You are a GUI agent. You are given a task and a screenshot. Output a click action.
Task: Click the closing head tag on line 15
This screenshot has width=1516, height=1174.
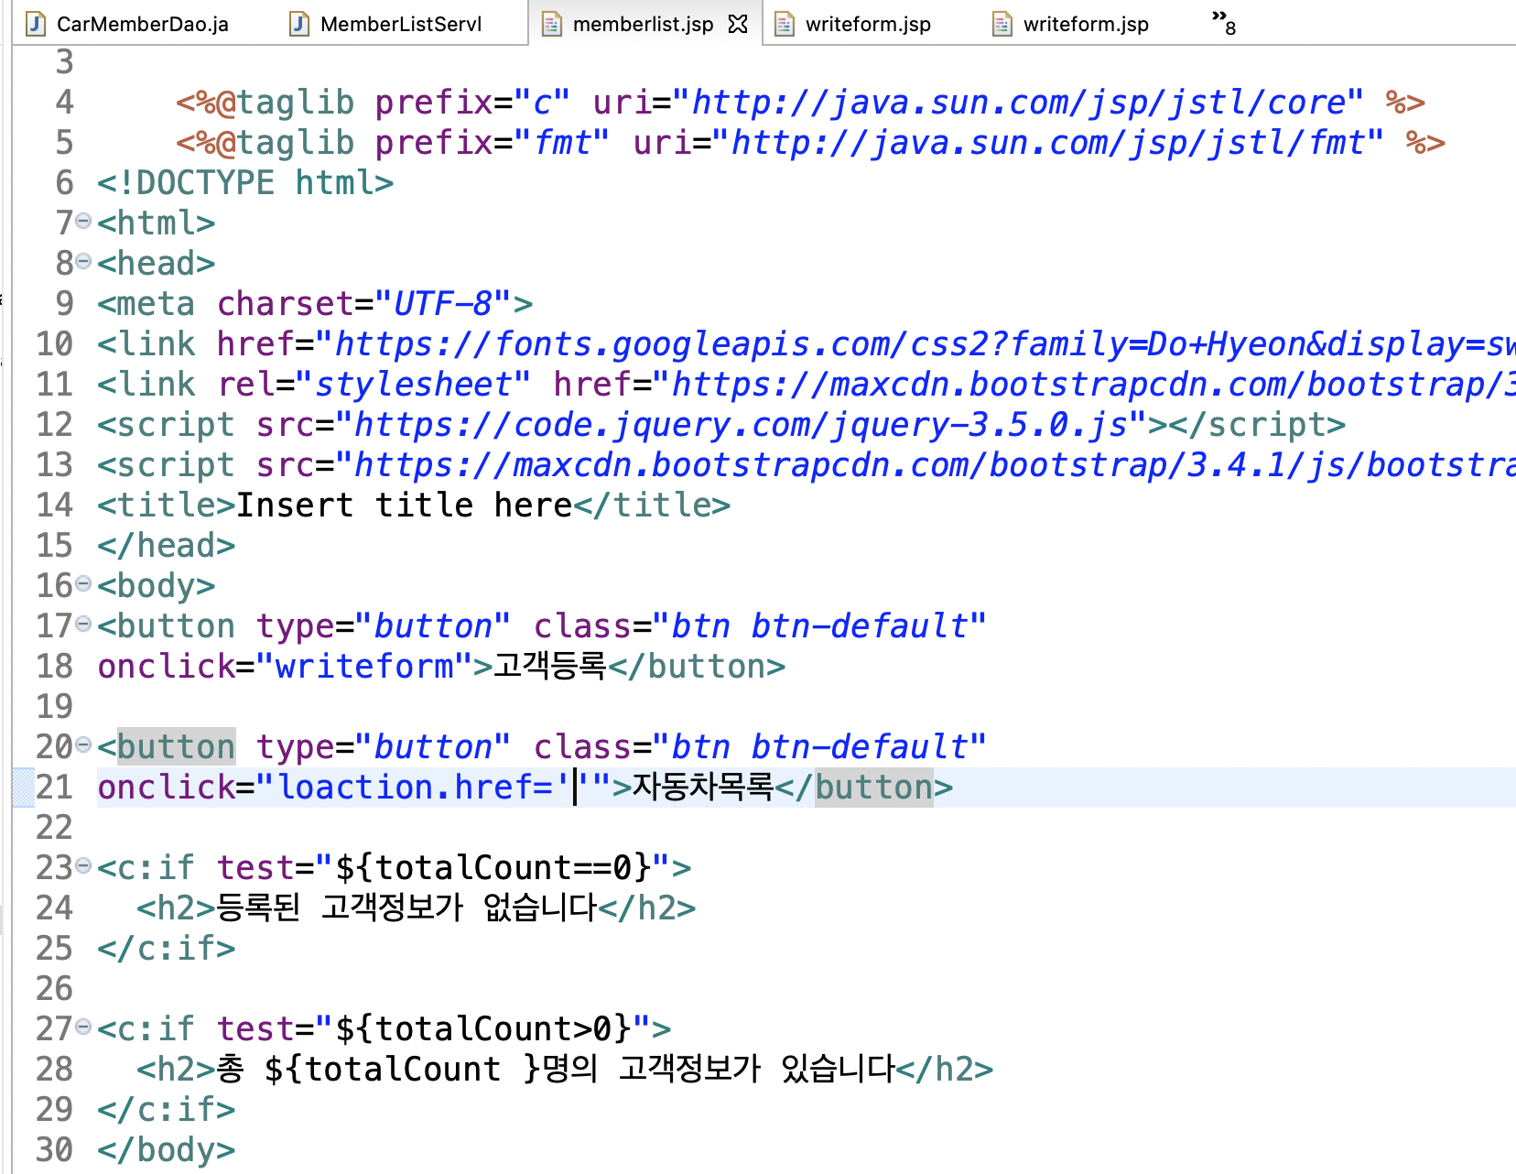tap(167, 546)
